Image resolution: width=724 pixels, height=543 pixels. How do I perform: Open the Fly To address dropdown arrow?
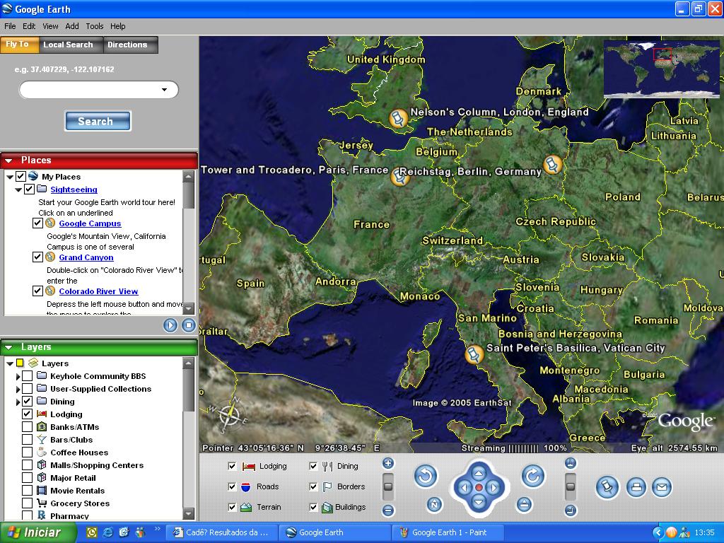click(164, 90)
